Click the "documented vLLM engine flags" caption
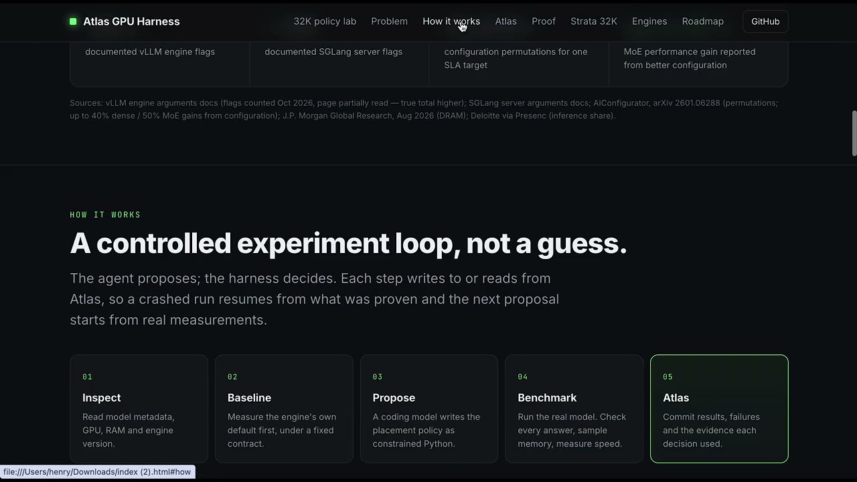Image resolution: width=857 pixels, height=482 pixels. 150,52
